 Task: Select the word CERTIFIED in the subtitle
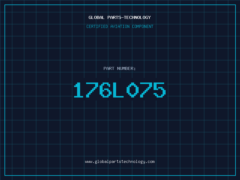[97, 26]
